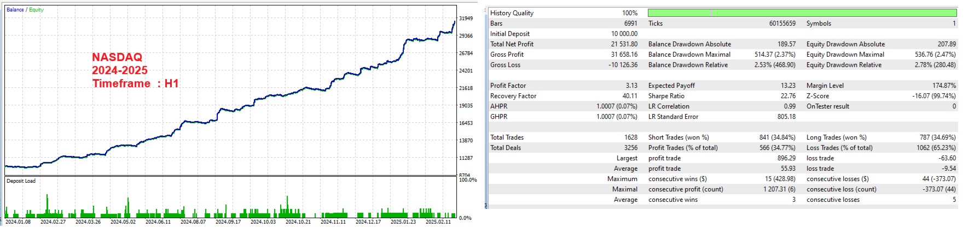Click the largest profit trade value 896.29
Viewport: 974px width, 228px height.
click(x=787, y=158)
